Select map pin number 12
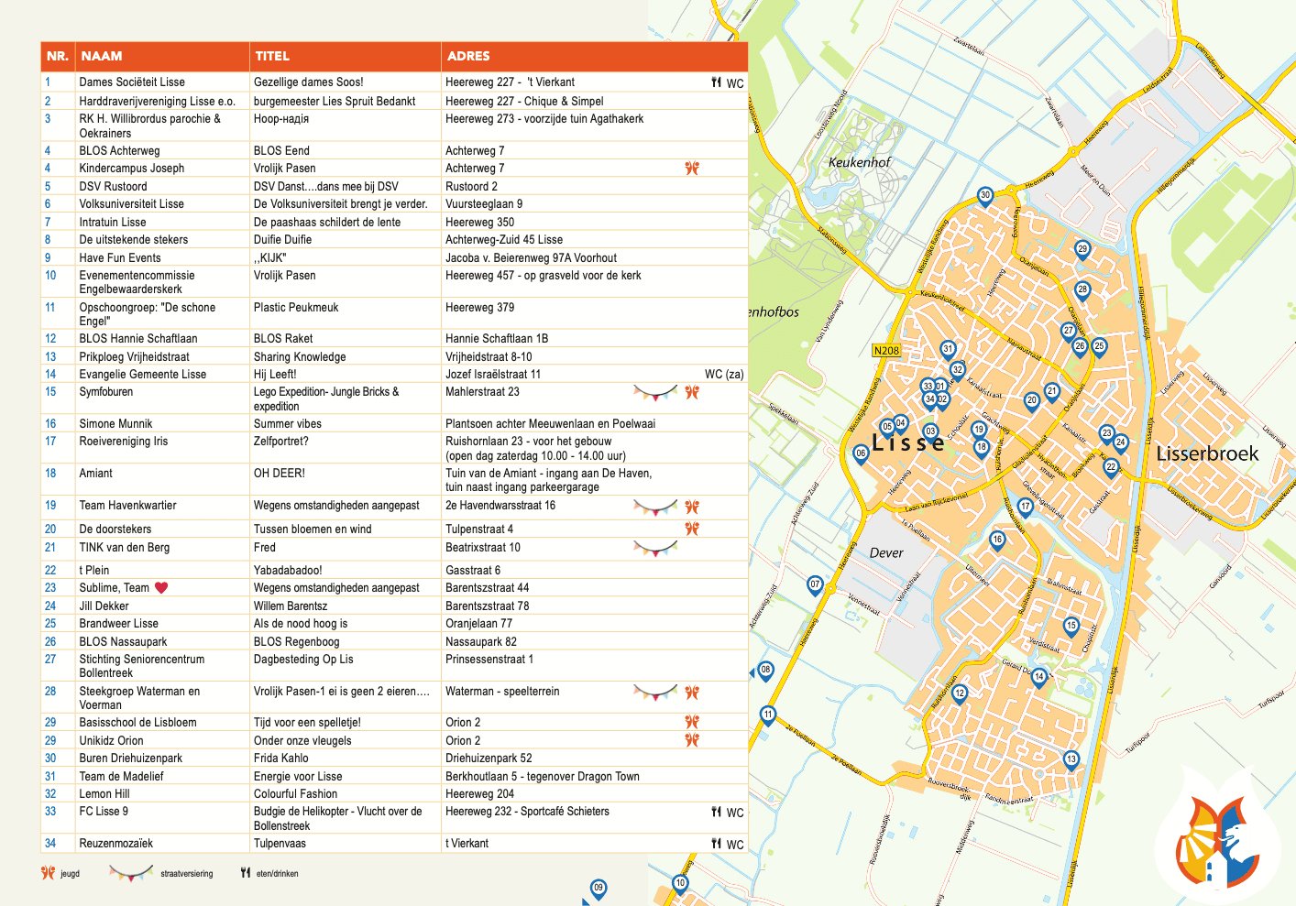 960,694
